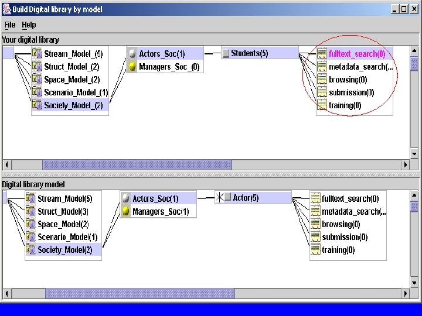Minimize the Build Digital library window

[x=395, y=9]
